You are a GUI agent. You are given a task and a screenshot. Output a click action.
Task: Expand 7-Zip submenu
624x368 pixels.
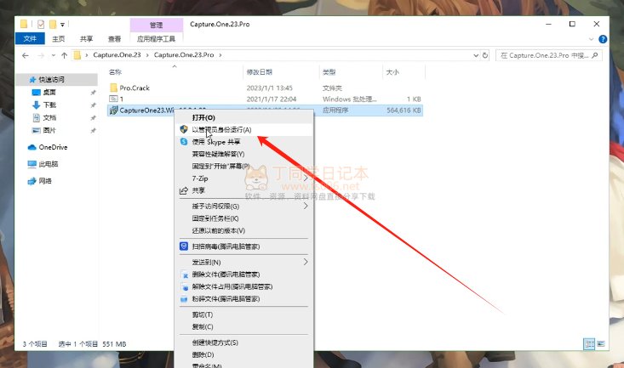[x=306, y=178]
